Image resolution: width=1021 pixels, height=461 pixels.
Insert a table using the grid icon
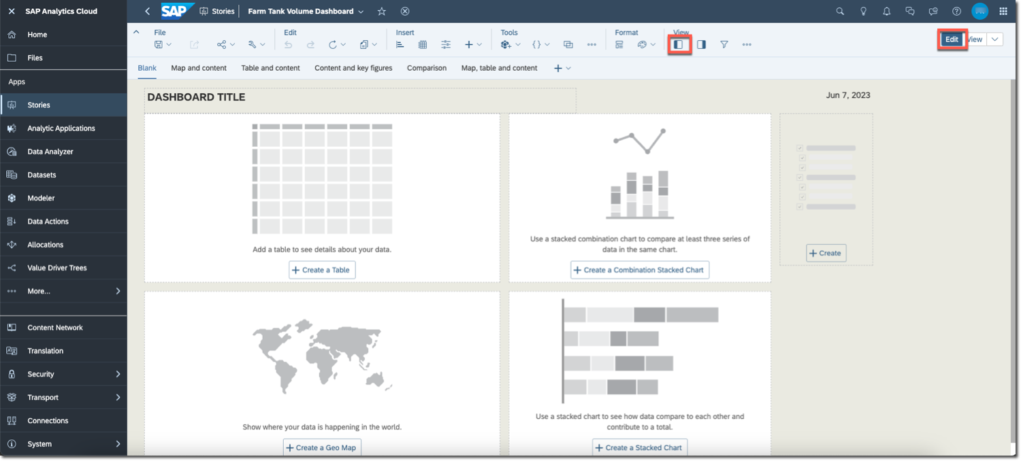tap(423, 45)
